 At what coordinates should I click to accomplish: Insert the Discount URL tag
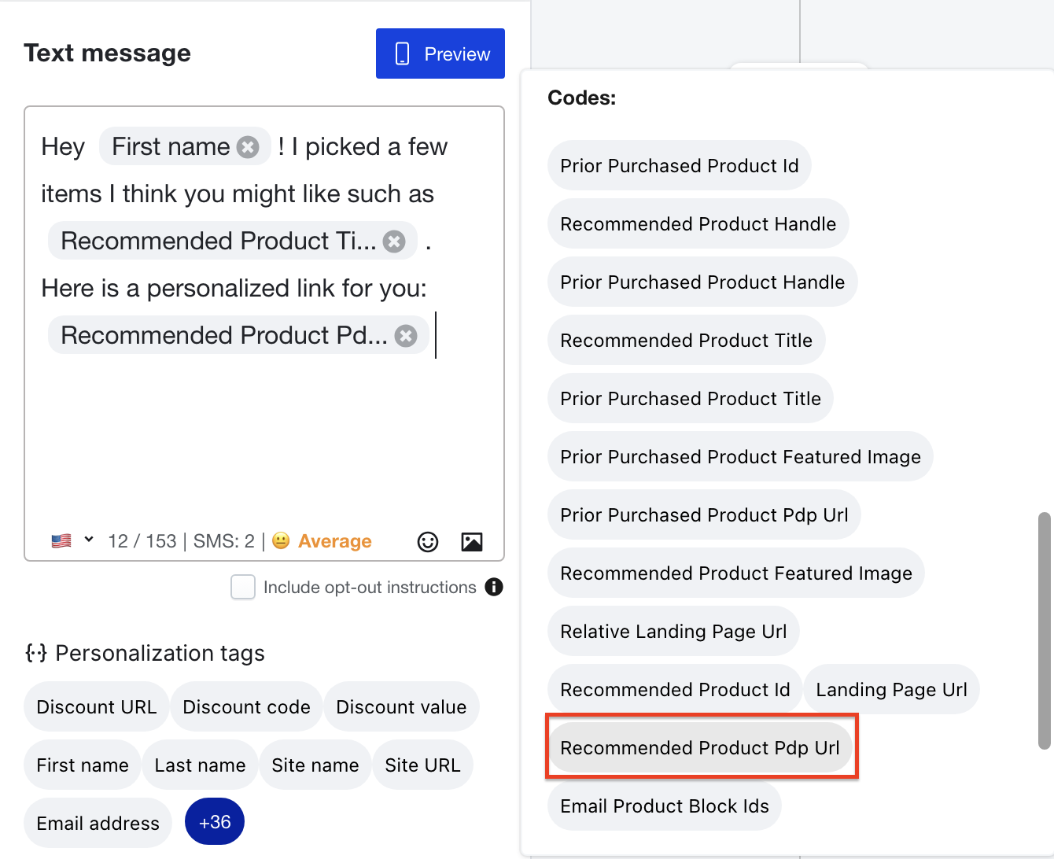[97, 707]
